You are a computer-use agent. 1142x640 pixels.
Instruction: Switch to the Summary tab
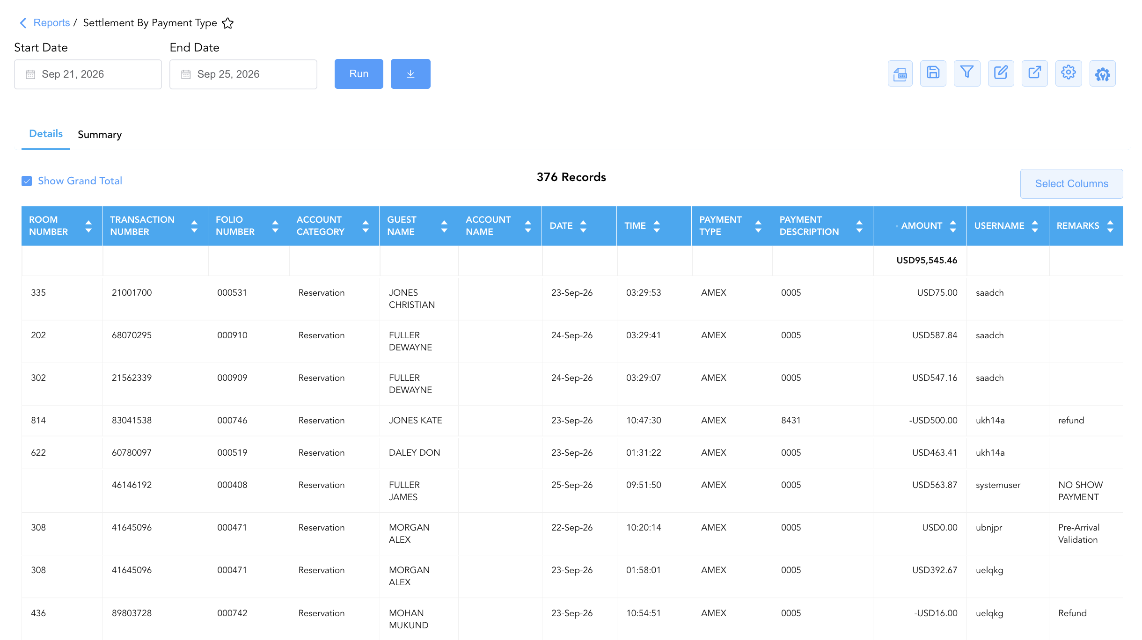pyautogui.click(x=100, y=135)
